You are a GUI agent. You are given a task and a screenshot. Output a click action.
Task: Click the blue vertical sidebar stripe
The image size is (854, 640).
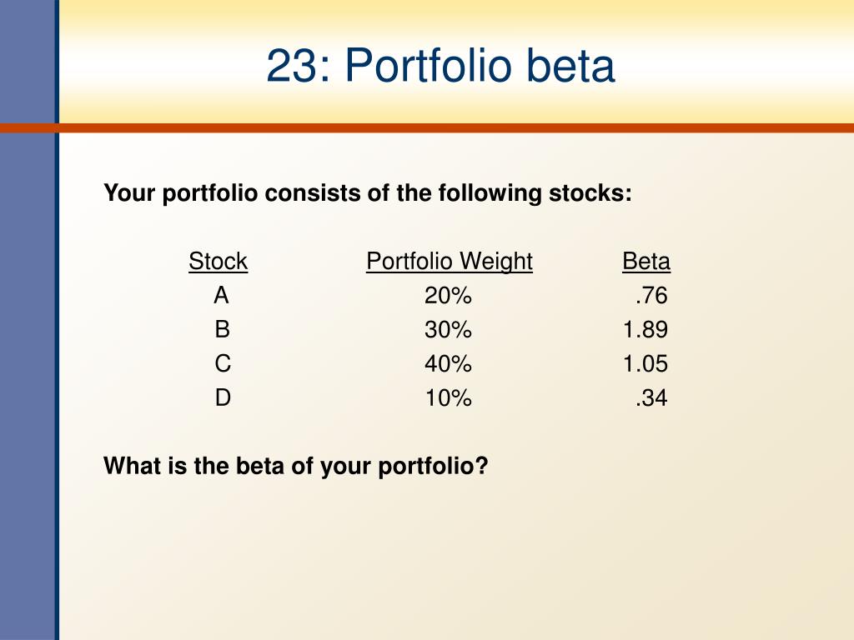point(29,320)
